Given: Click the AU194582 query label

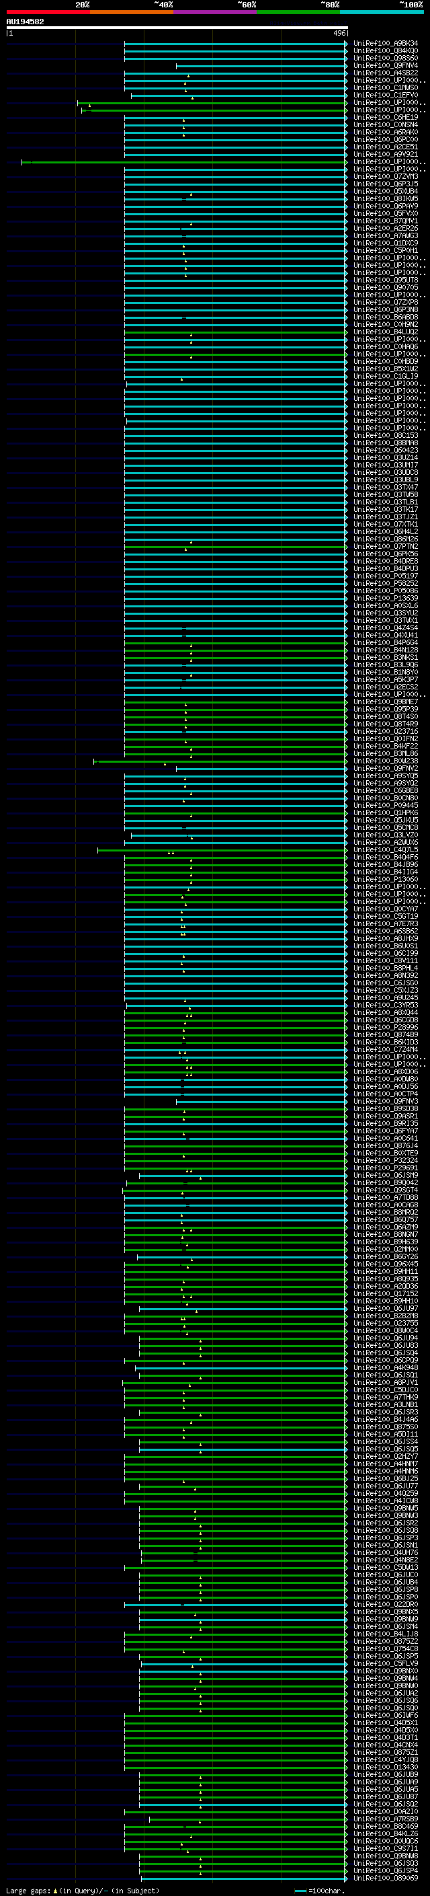Looking at the screenshot, I should 25,22.
